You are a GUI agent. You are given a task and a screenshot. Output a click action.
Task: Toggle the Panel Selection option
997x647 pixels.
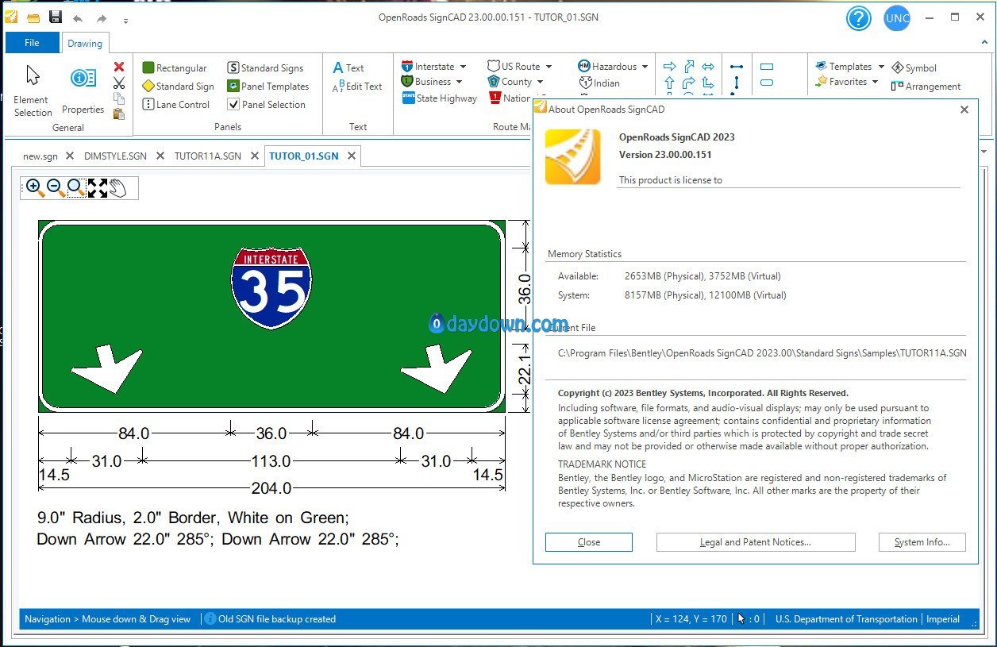(267, 104)
